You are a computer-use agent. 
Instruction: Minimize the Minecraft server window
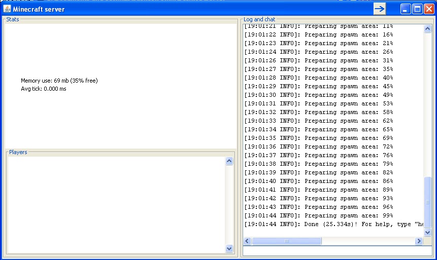405,9
